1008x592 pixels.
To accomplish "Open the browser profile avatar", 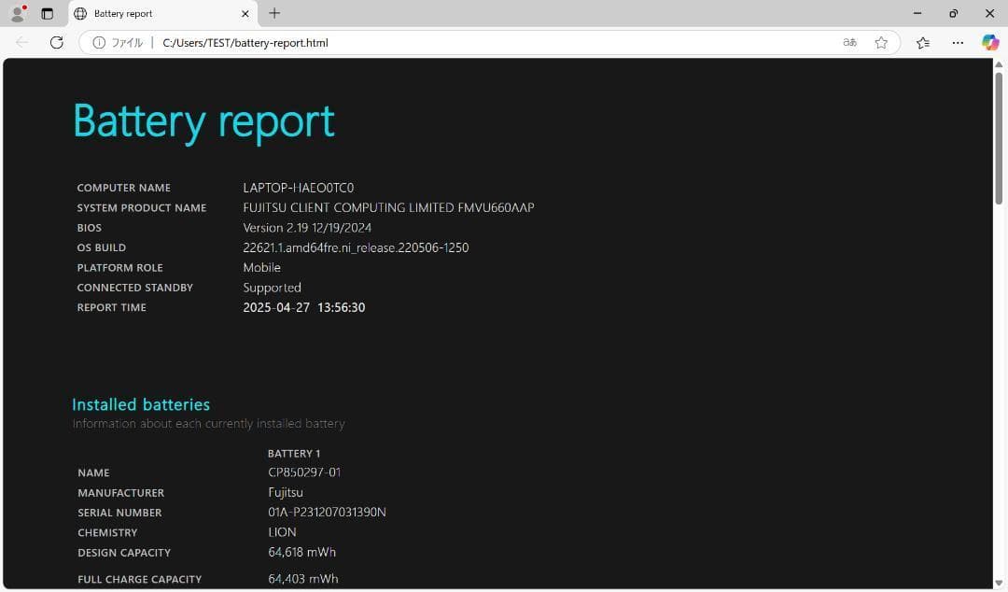I will tap(16, 13).
